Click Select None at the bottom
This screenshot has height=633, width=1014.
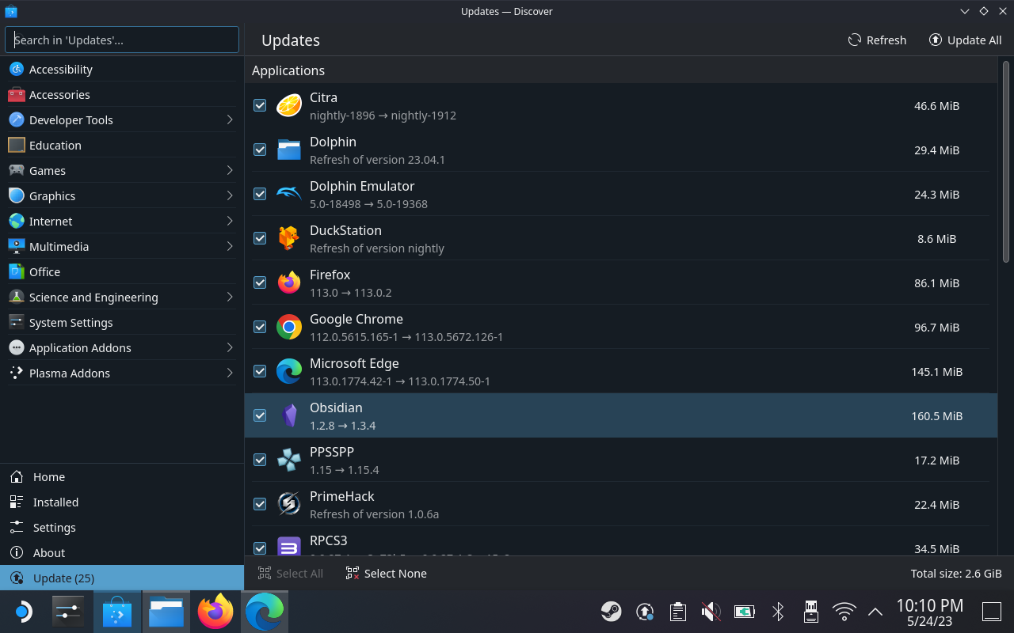[386, 573]
